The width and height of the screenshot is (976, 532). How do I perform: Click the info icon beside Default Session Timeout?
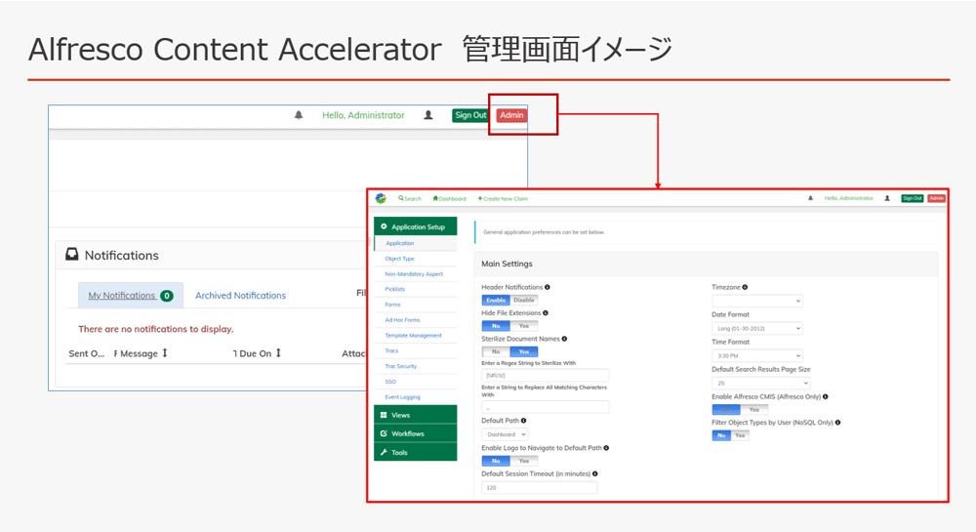point(595,474)
